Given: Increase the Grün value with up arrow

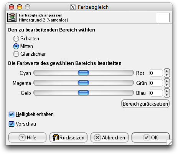Looking at the screenshot, I should (x=167, y=81).
